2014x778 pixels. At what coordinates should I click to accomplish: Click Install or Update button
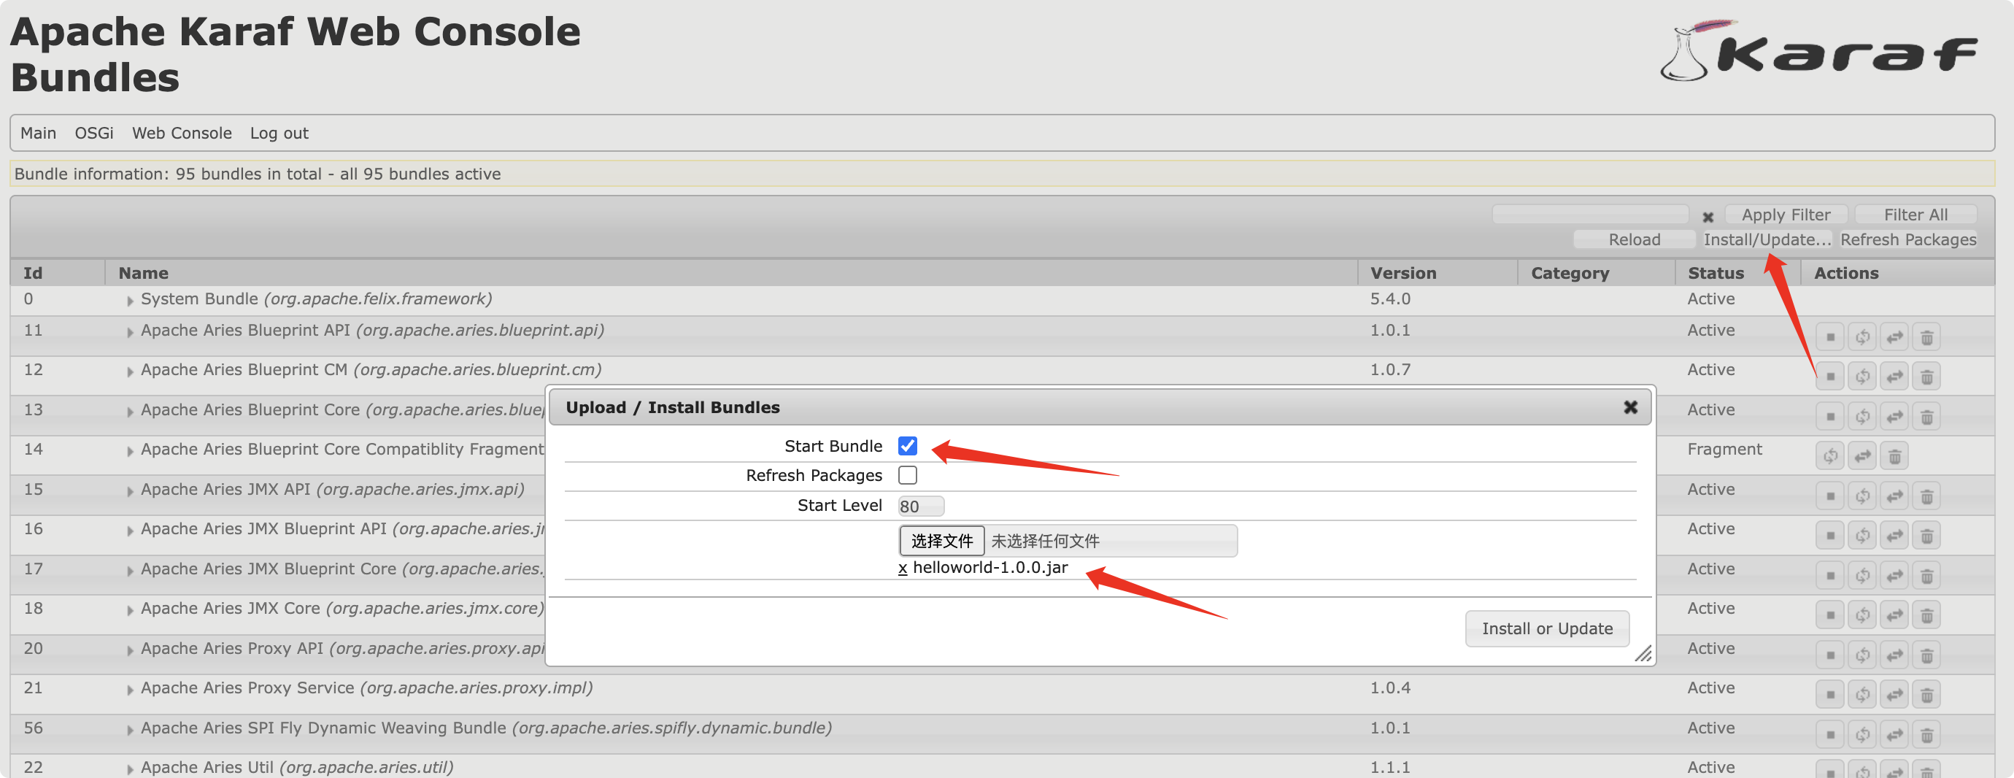click(x=1546, y=628)
